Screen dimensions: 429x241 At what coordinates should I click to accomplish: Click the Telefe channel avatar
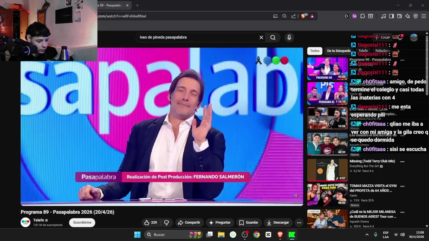pyautogui.click(x=25, y=223)
